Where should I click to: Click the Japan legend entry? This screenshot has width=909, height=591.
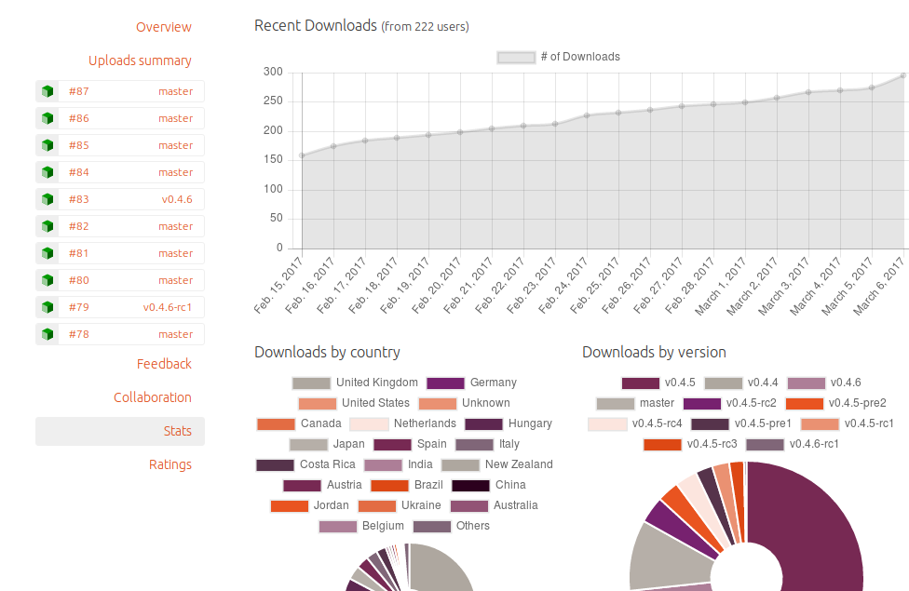click(x=327, y=444)
